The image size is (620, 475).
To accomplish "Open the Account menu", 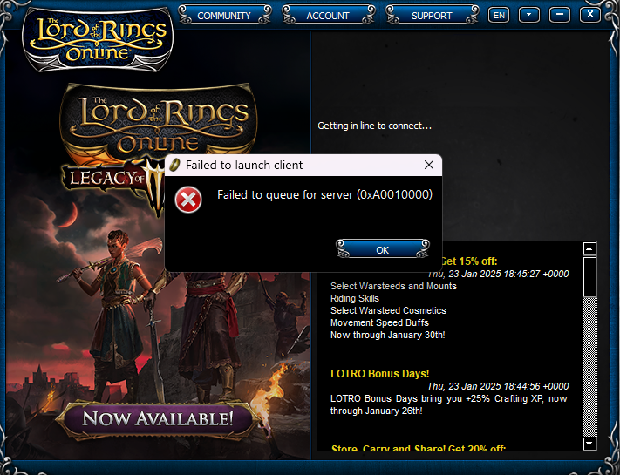I will click(x=328, y=16).
